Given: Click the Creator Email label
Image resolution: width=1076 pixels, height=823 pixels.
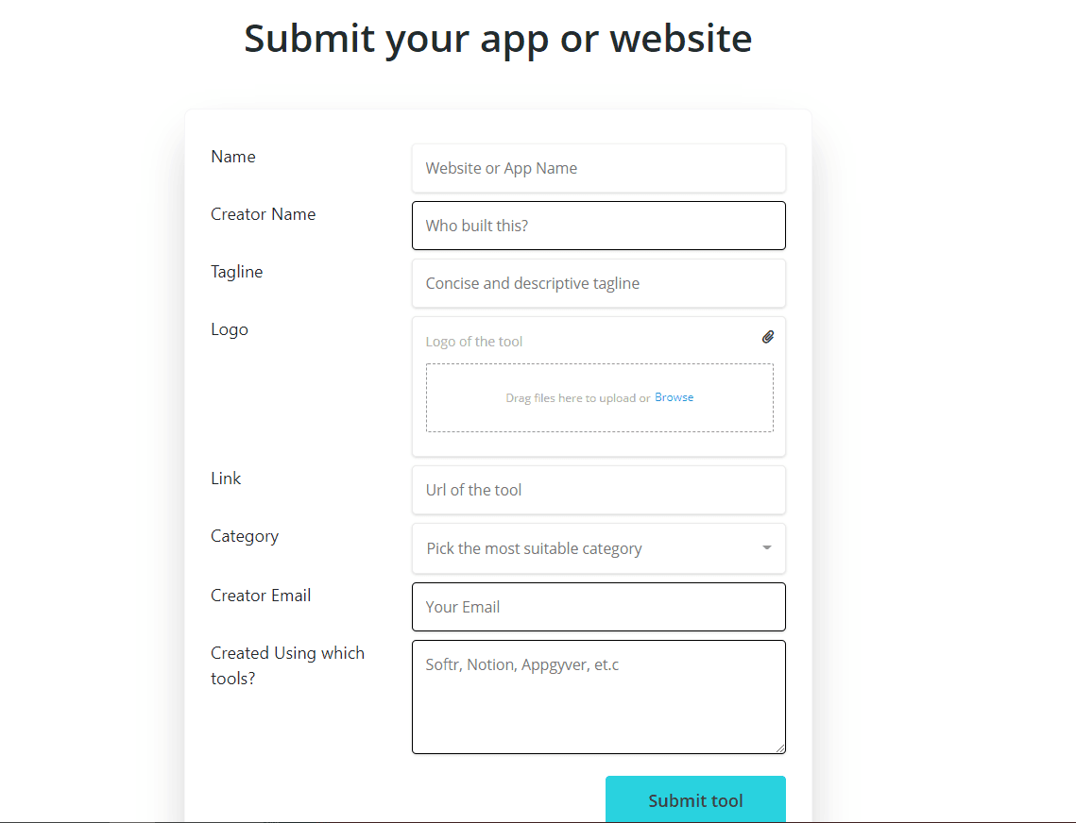Looking at the screenshot, I should 261,596.
